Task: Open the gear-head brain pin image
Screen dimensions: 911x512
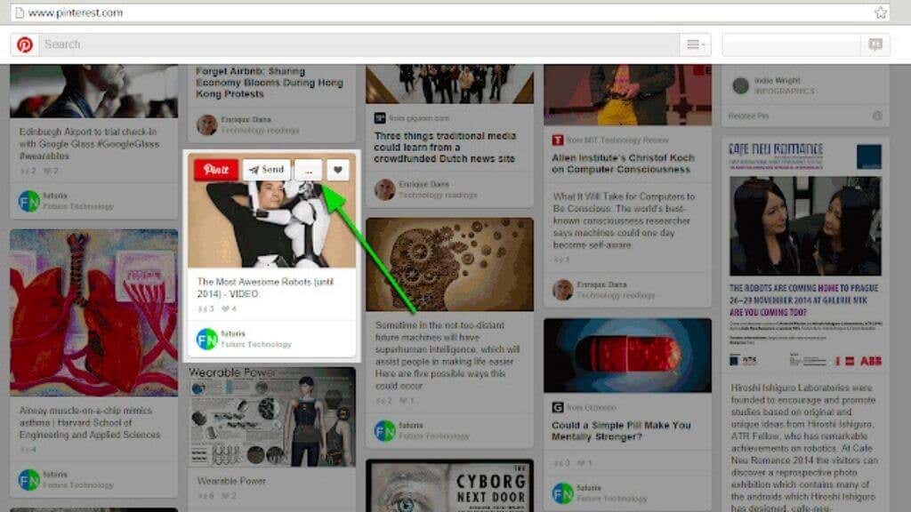Action: 449,265
